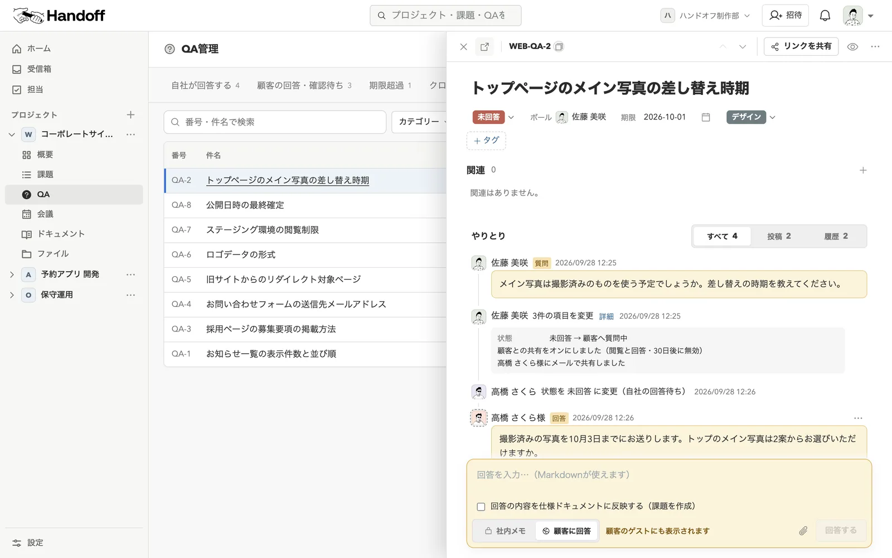
Task: Open the user avatar menu
Action: click(858, 16)
